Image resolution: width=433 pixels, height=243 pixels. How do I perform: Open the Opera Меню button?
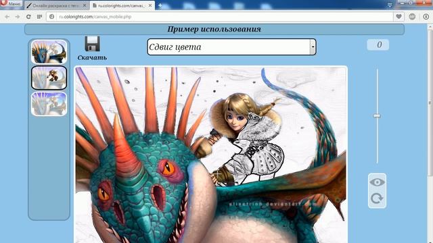[x=11, y=4]
